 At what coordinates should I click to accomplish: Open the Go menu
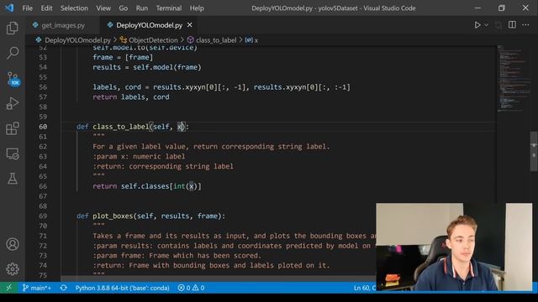tap(124, 8)
